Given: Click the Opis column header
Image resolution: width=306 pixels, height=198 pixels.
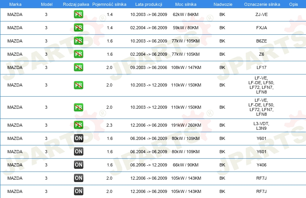Looking at the screenshot, I should (x=293, y=4).
